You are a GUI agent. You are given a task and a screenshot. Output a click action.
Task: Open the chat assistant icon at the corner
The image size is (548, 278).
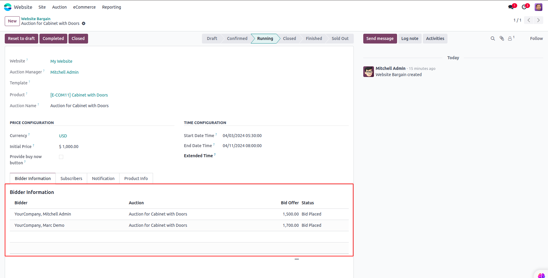pyautogui.click(x=541, y=275)
